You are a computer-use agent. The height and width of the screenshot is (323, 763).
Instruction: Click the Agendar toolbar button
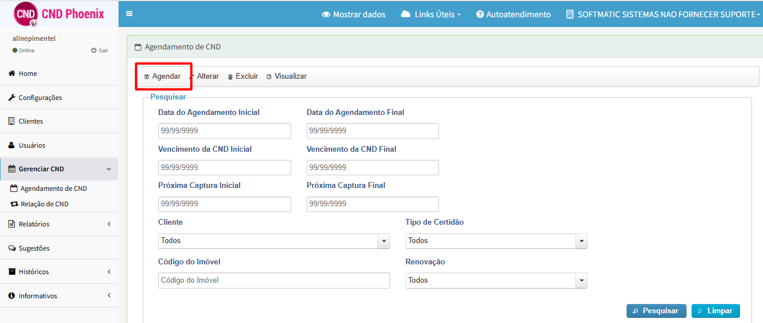pyautogui.click(x=162, y=76)
